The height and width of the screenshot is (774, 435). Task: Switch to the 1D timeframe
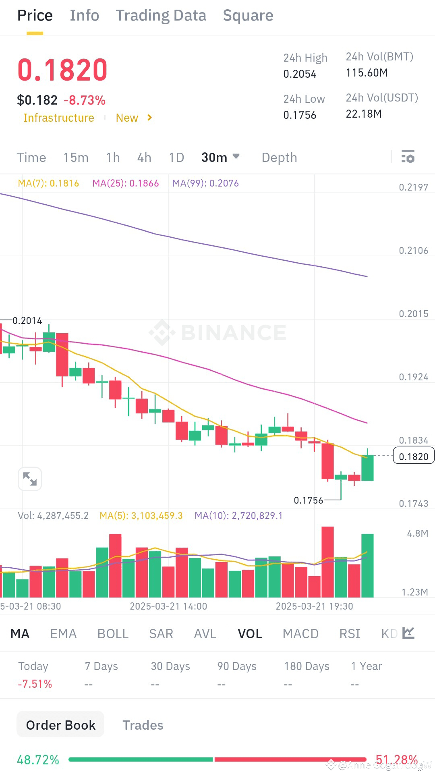click(x=176, y=158)
